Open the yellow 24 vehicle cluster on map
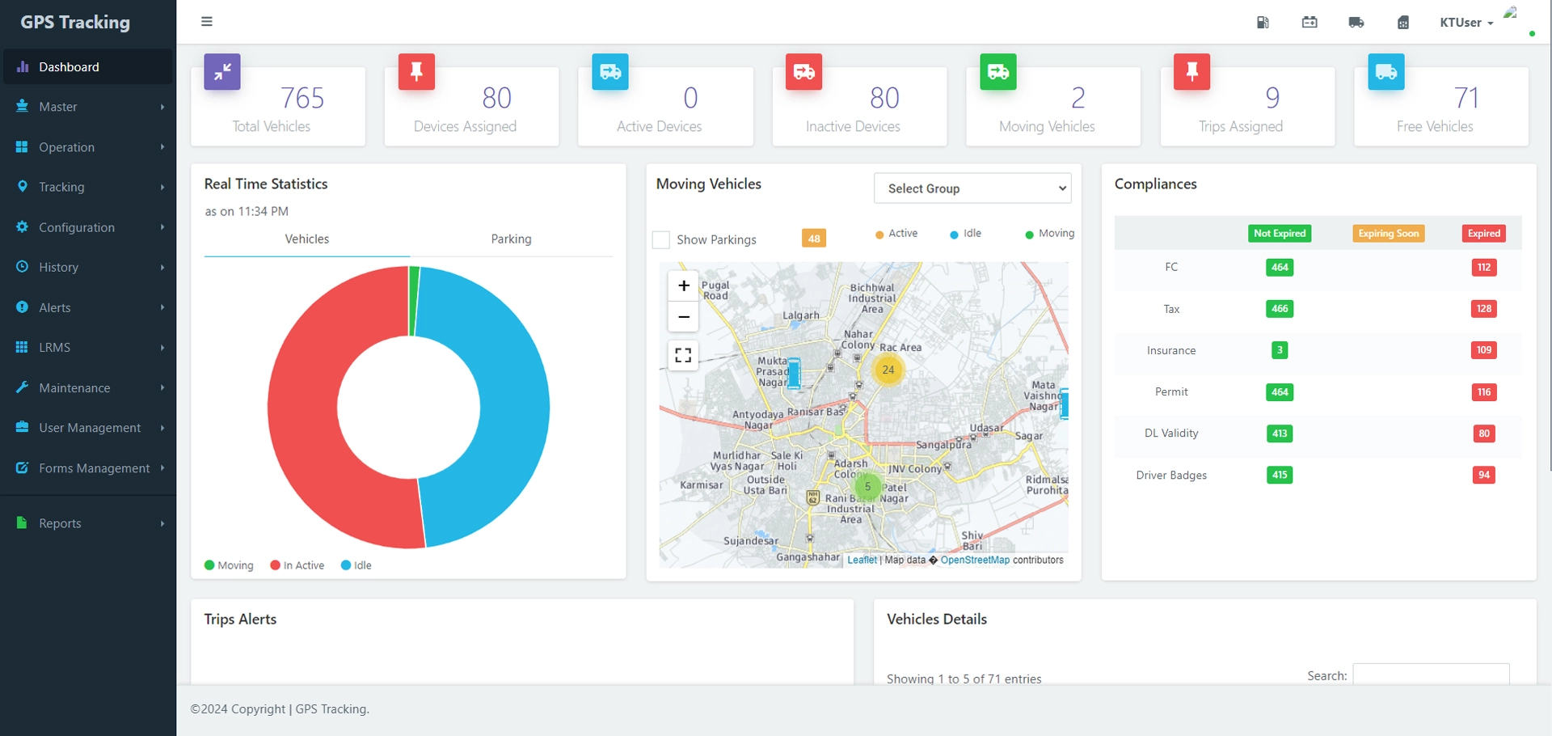 click(888, 370)
